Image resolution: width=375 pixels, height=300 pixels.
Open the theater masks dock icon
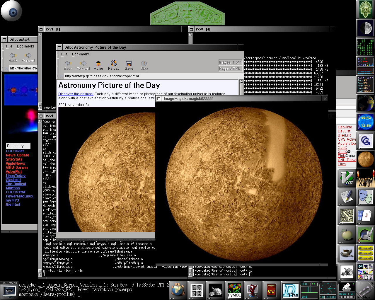[x=365, y=197]
